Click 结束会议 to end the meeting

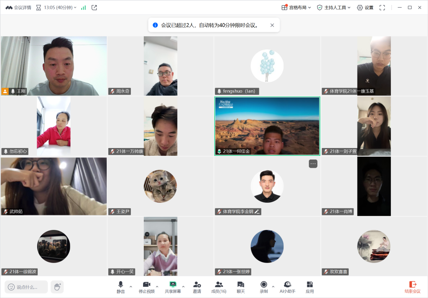(412, 287)
